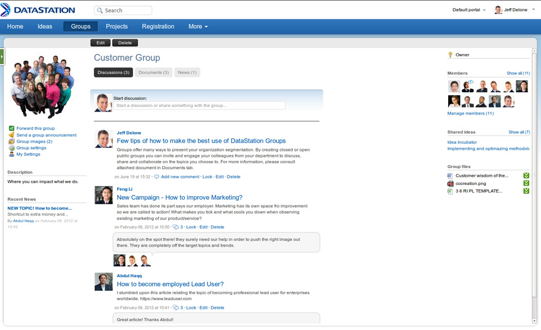Click the Owner key icon
The height and width of the screenshot is (330, 541).
[x=450, y=55]
